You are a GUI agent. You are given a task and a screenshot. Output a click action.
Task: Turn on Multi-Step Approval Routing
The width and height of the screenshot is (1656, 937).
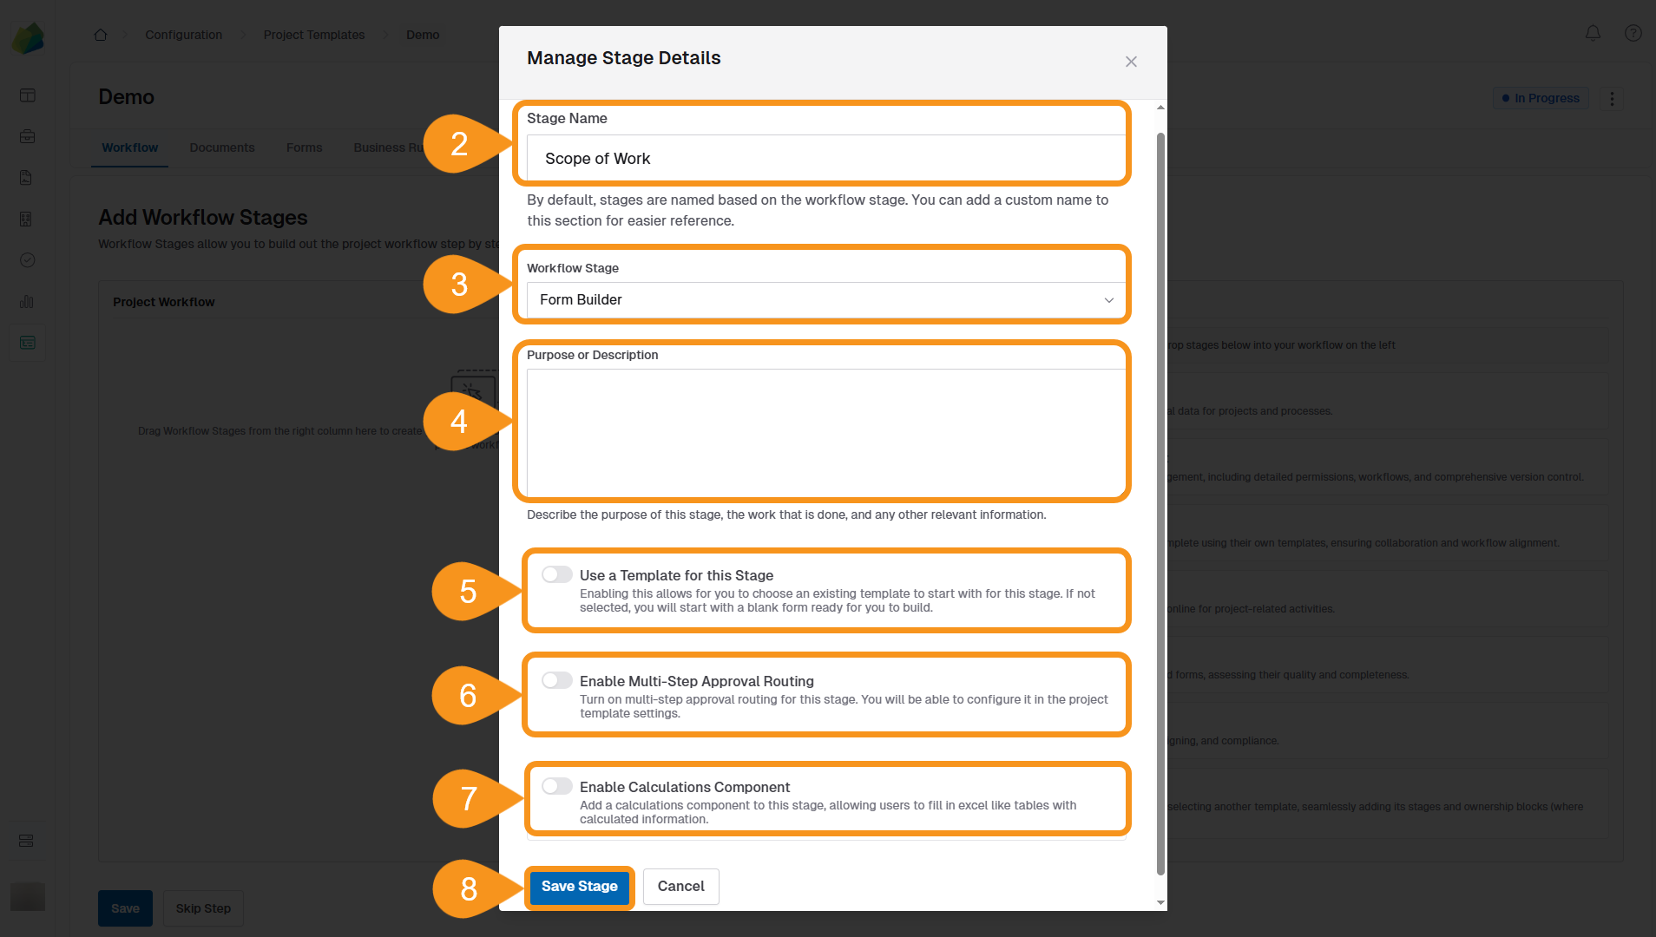point(556,679)
